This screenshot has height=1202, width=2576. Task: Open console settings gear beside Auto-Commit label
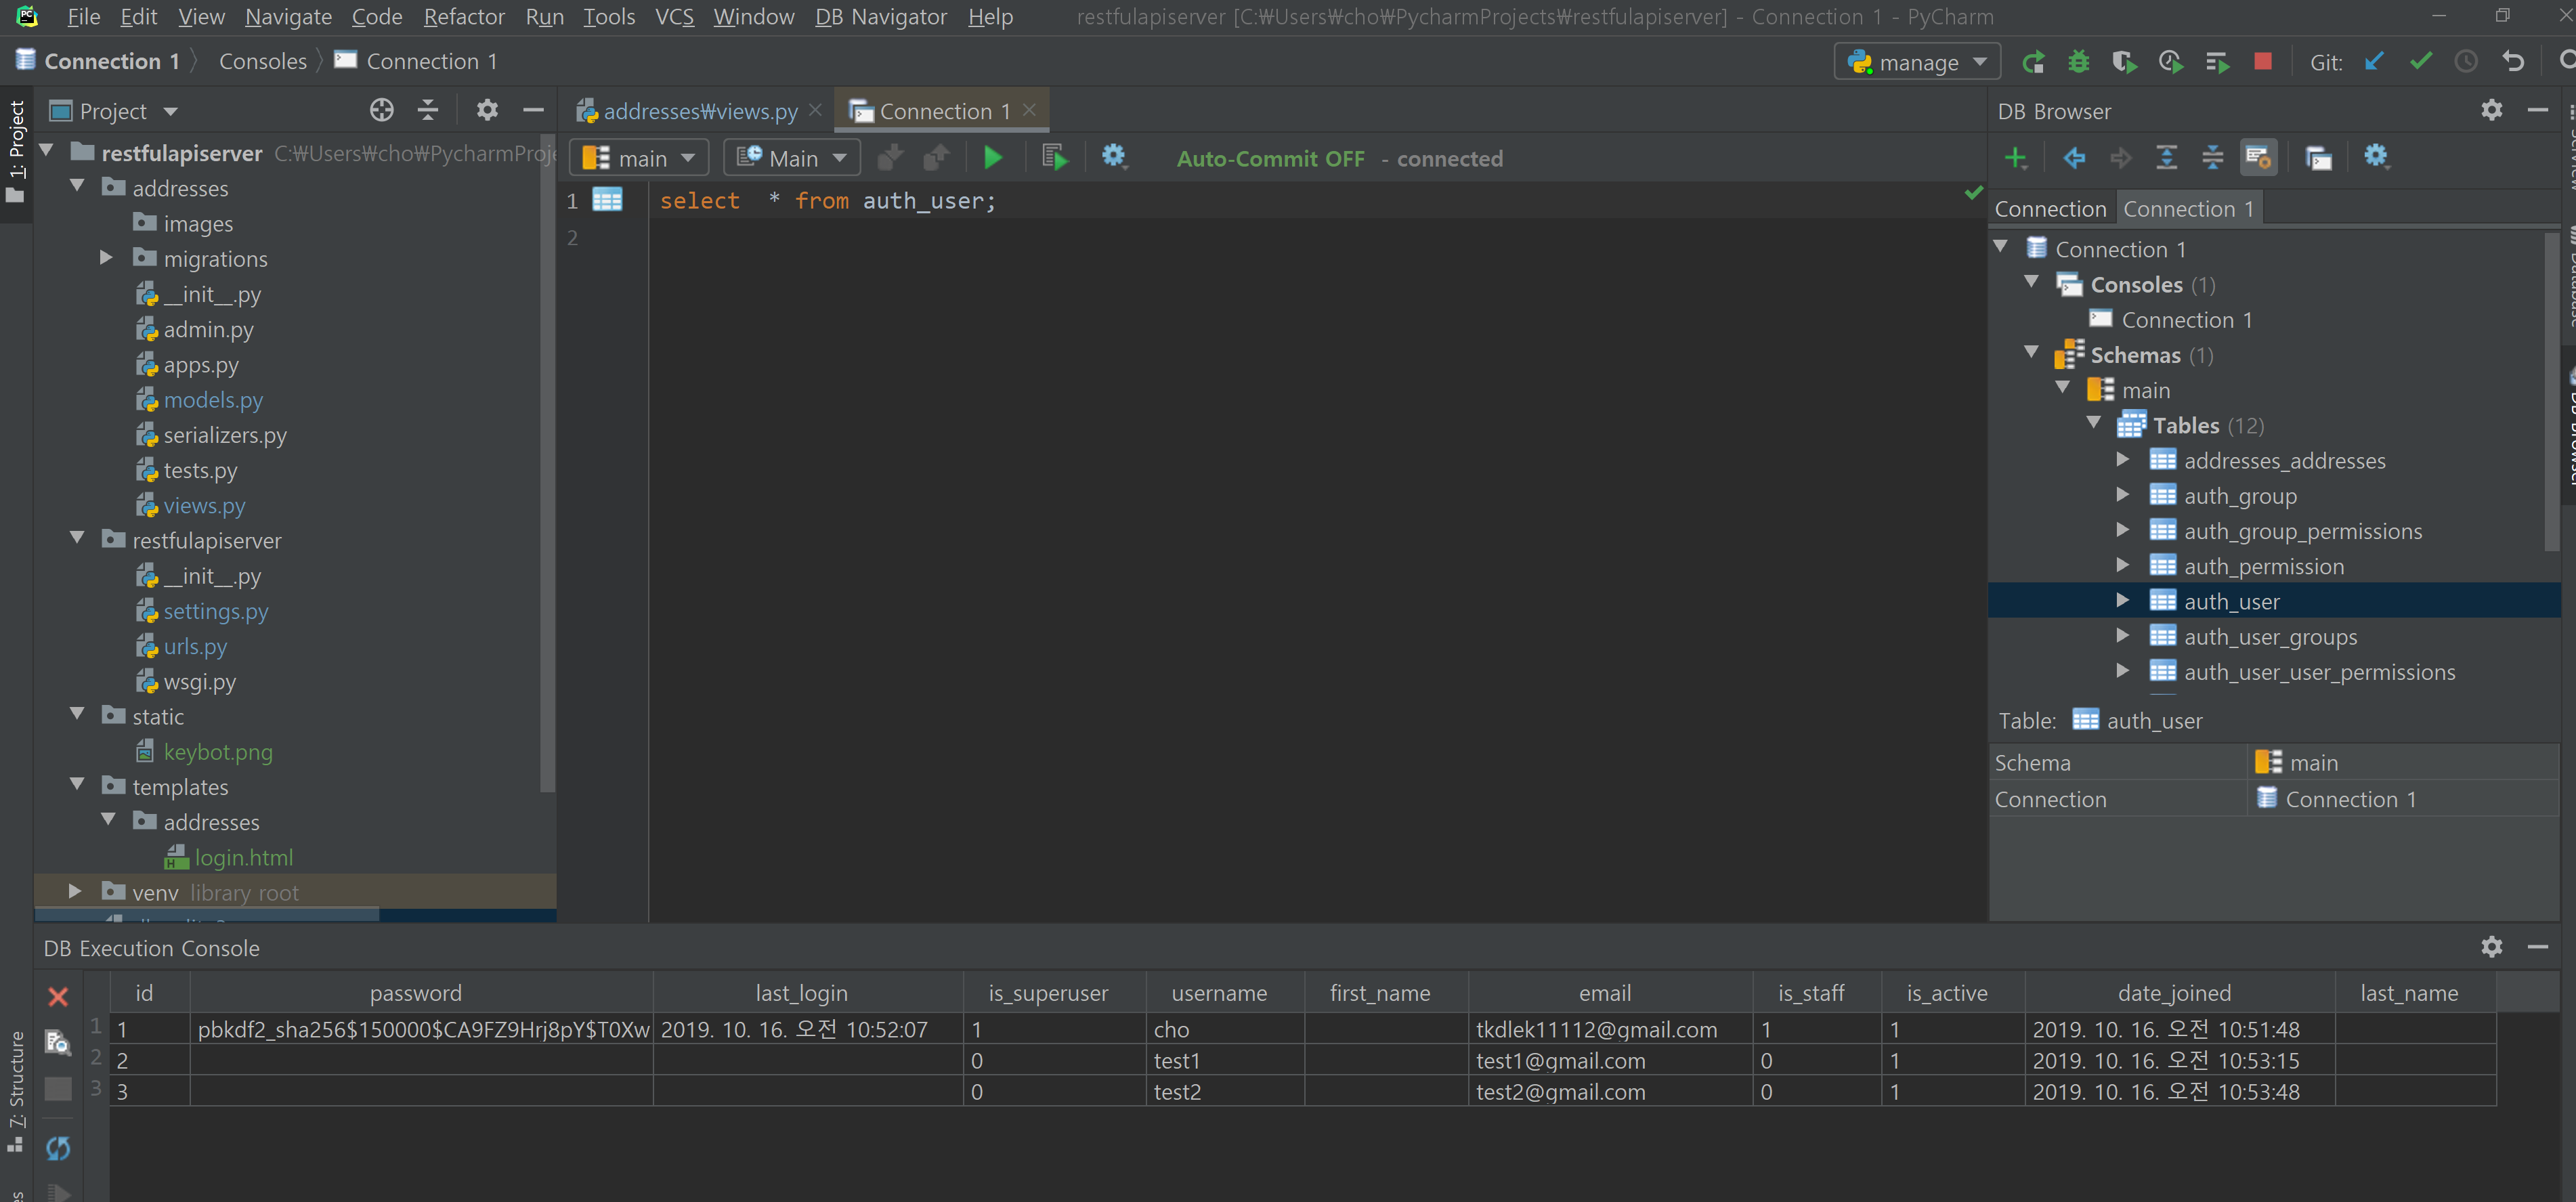(1113, 157)
